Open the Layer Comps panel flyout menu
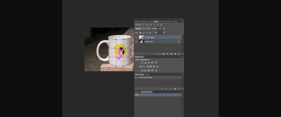The width and height of the screenshot is (281, 117). (x=182, y=75)
